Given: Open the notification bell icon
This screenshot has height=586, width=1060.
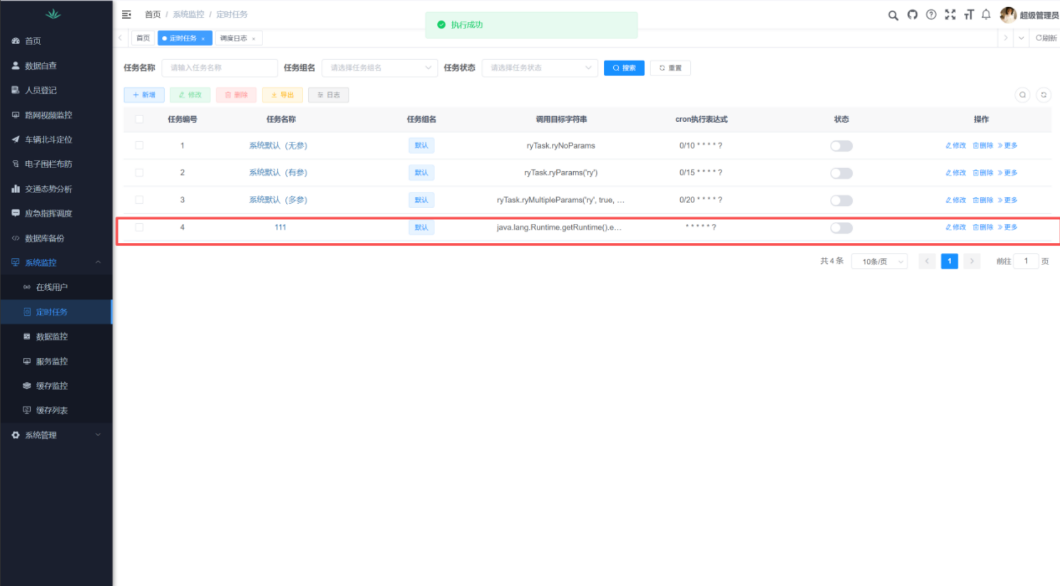Looking at the screenshot, I should 986,15.
